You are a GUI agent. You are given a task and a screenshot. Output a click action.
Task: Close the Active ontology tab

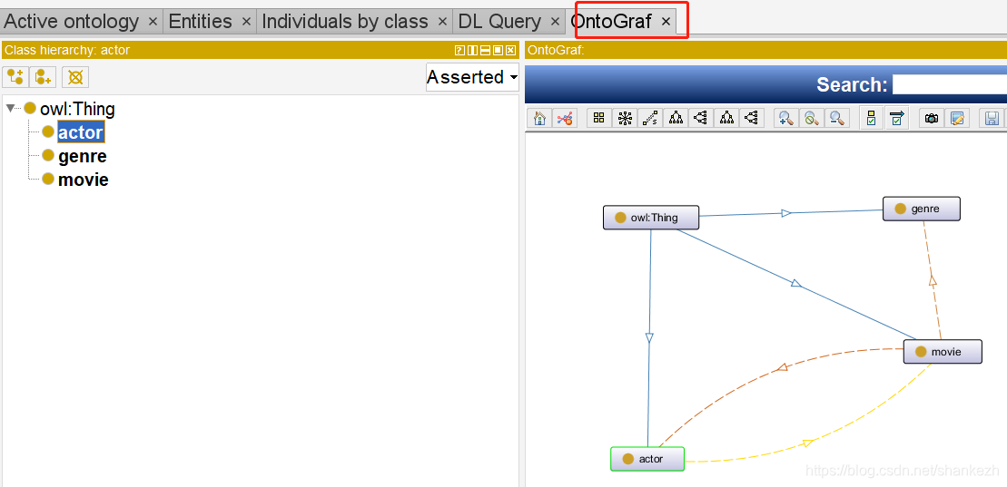pyautogui.click(x=153, y=21)
